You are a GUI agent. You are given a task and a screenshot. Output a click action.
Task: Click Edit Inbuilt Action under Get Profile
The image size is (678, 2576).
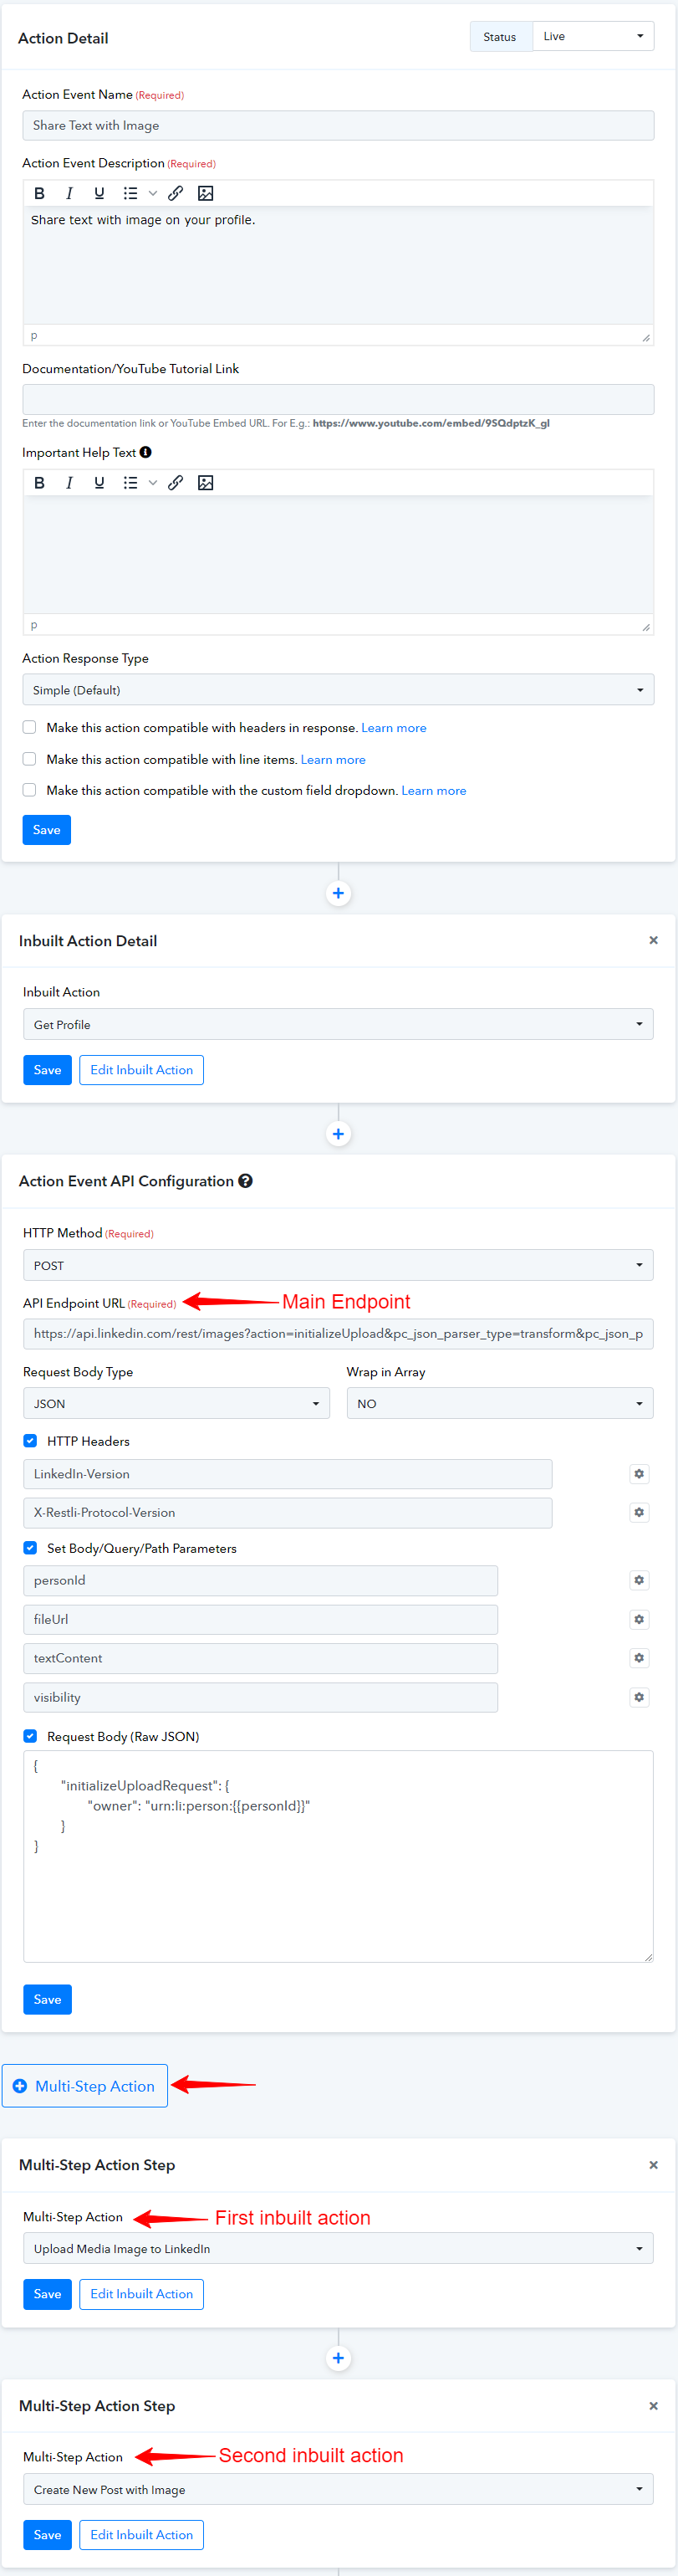coord(142,1070)
